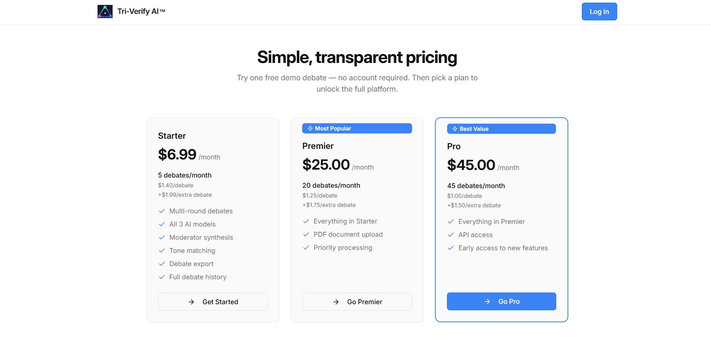This screenshot has width=711, height=340.
Task: Click checkmark beside Full debate history
Action: click(x=162, y=277)
